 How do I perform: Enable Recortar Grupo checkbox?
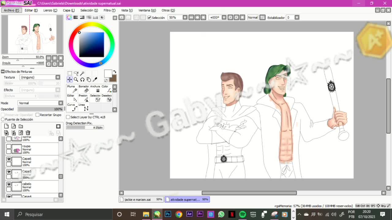pyautogui.click(x=37, y=115)
